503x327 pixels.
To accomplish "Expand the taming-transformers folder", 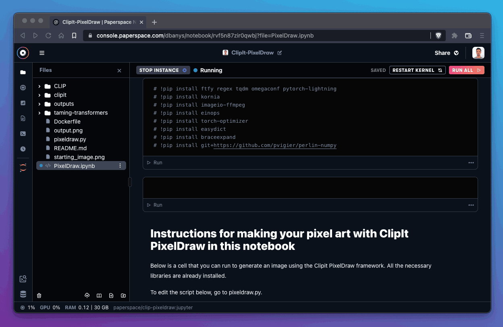I will point(39,113).
